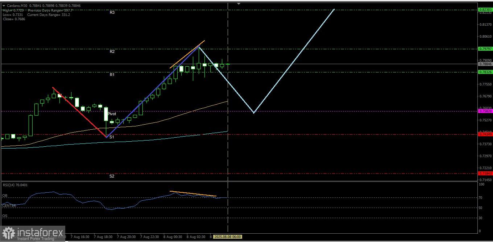Image resolution: width=493 pixels, height=242 pixels.
Task: Click the green 0.79797 price tag
Action: pos(485,49)
